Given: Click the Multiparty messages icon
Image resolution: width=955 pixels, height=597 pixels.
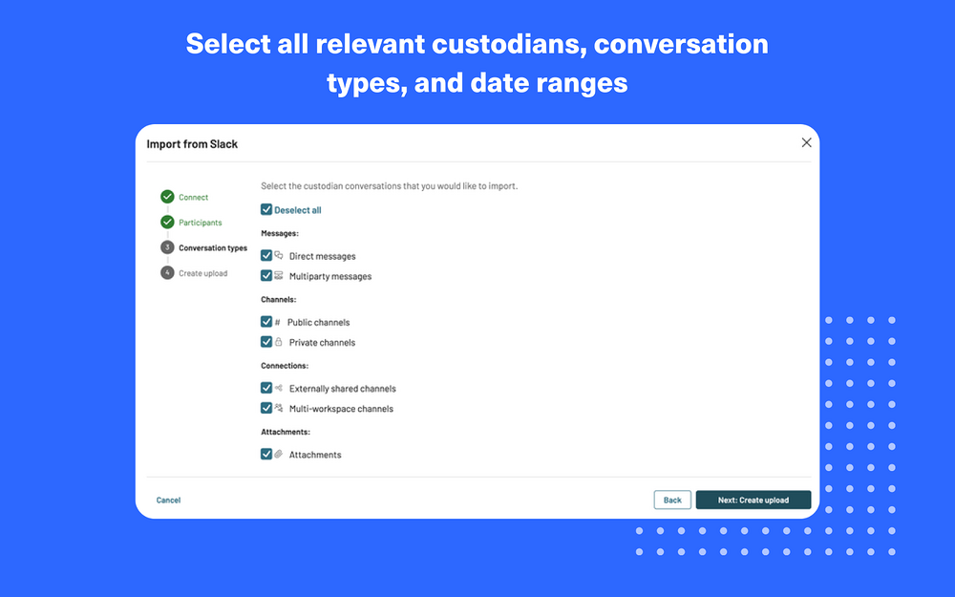Looking at the screenshot, I should pos(278,276).
